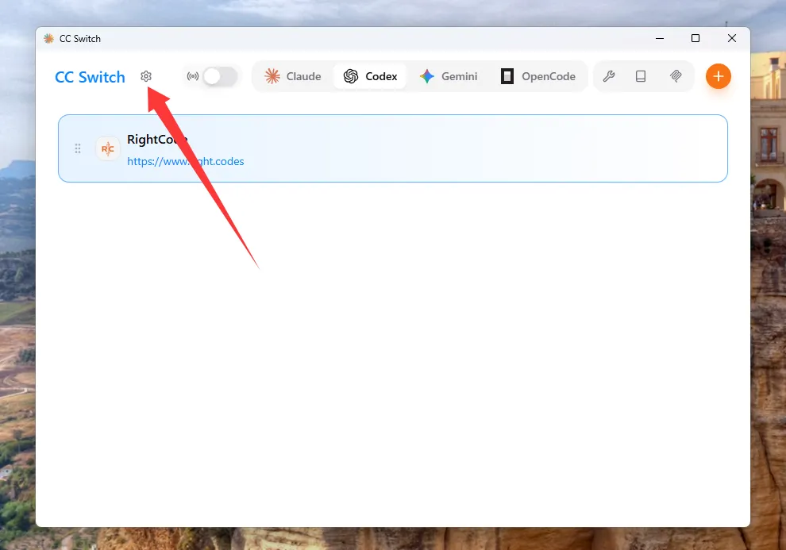Open the RightCode website URL link
Viewport: 786px width, 550px height.
[x=185, y=161]
